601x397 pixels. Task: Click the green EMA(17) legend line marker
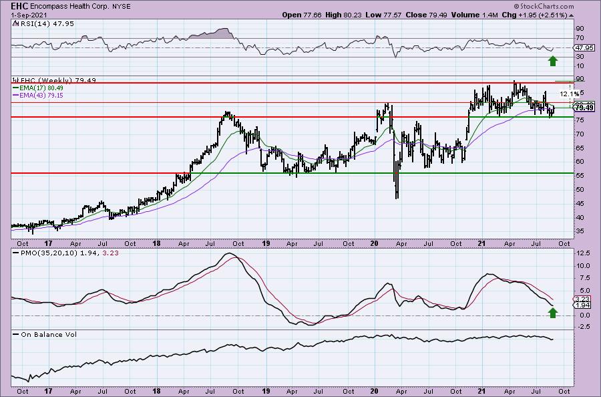tap(16, 88)
